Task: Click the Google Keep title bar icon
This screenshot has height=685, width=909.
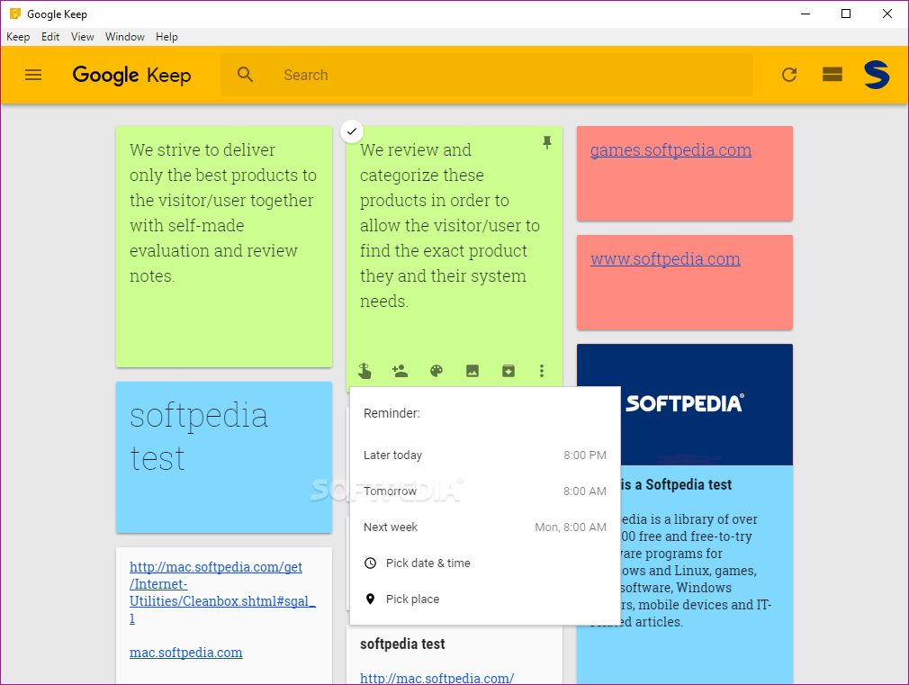Action: (x=15, y=14)
